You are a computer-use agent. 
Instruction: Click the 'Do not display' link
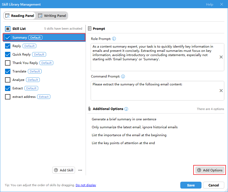[86, 185]
